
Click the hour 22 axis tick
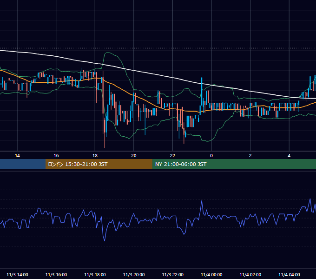[x=173, y=156]
